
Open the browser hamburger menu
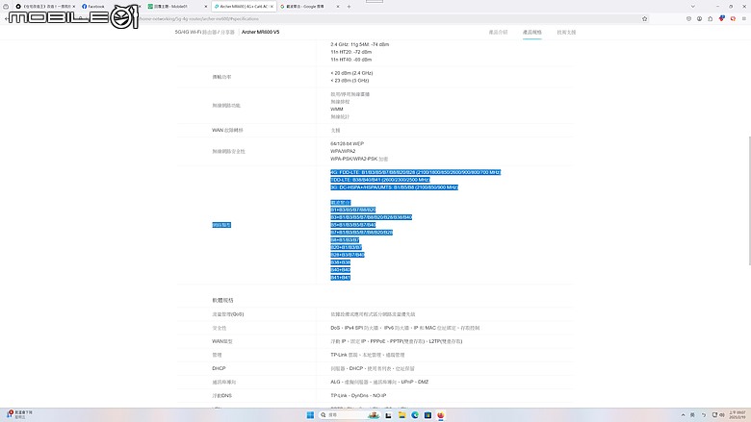pyautogui.click(x=744, y=18)
